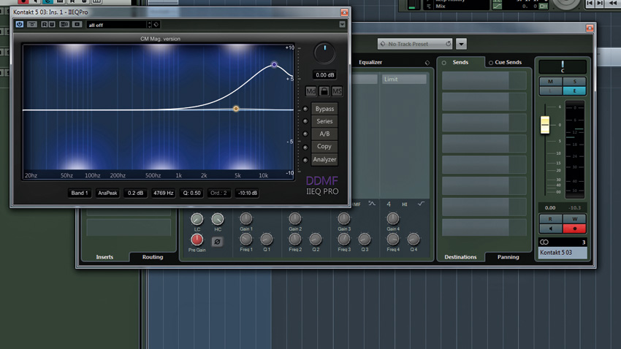Click the Bypass button in IIEQ Pro
621x349 pixels.
click(324, 109)
